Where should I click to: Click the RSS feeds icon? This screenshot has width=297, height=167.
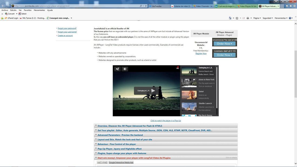click(x=237, y=18)
